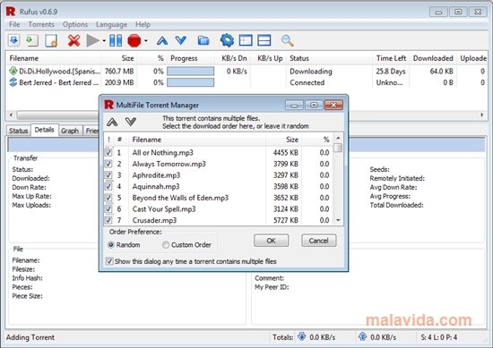Toggle Show this dialog any time checkbox

pyautogui.click(x=109, y=261)
